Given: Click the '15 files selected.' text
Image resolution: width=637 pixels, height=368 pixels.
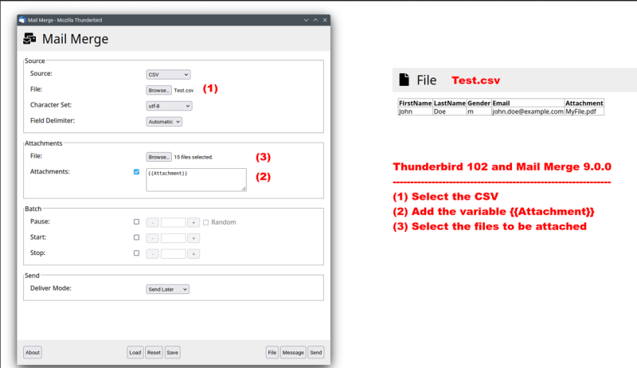Looking at the screenshot, I should pyautogui.click(x=193, y=157).
